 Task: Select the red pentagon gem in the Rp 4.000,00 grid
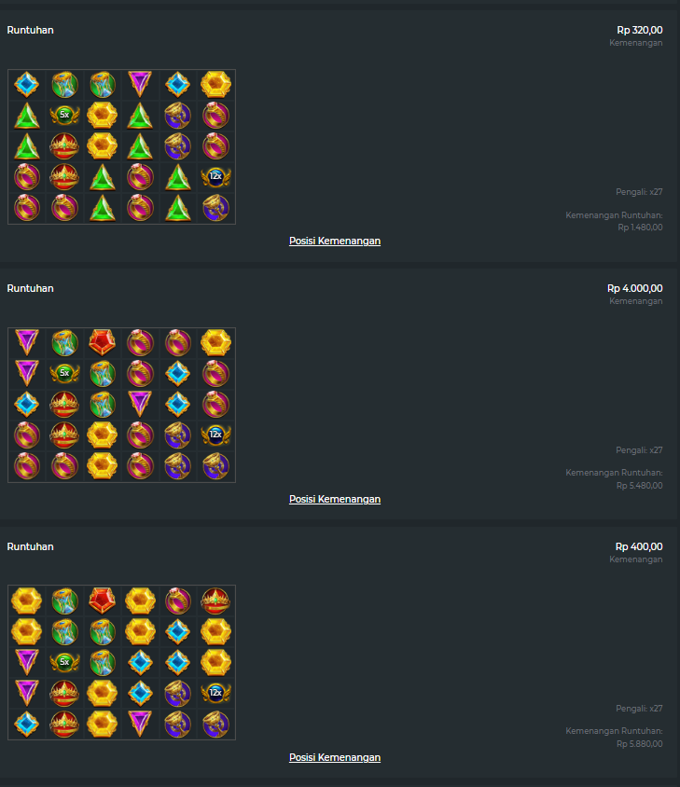[103, 342]
